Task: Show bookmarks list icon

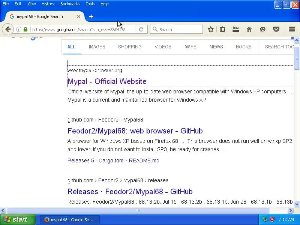Action: [x=222, y=29]
